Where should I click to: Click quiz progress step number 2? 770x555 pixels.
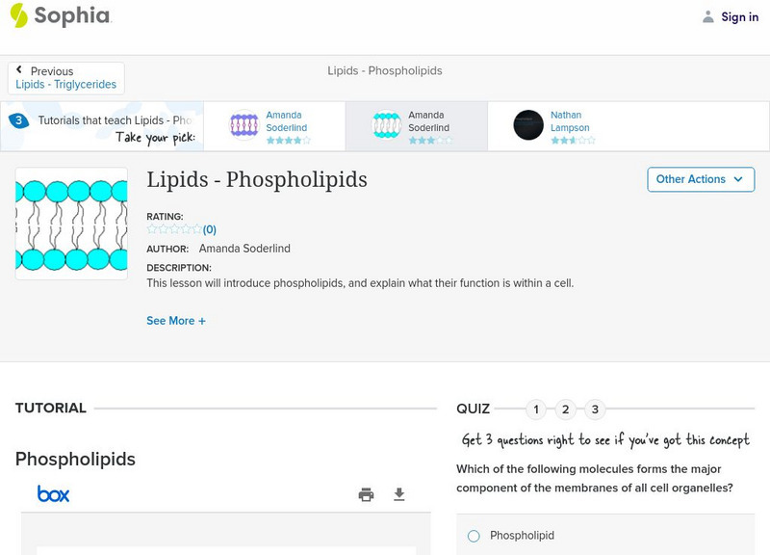tap(566, 410)
